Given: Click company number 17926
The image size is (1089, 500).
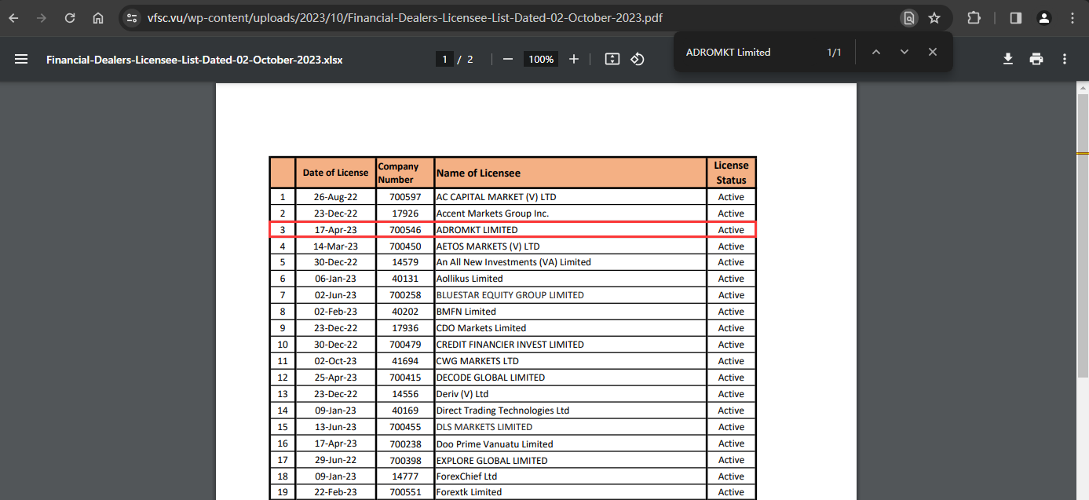Looking at the screenshot, I should [405, 214].
